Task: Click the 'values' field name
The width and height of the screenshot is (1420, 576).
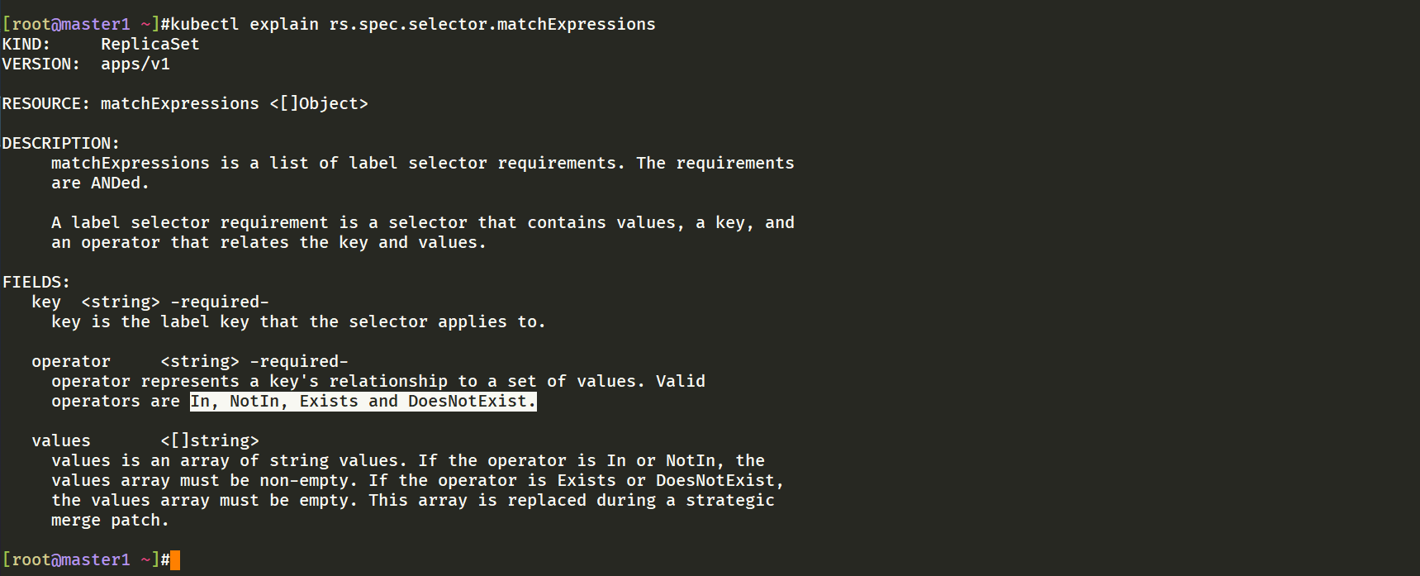Action: click(61, 441)
